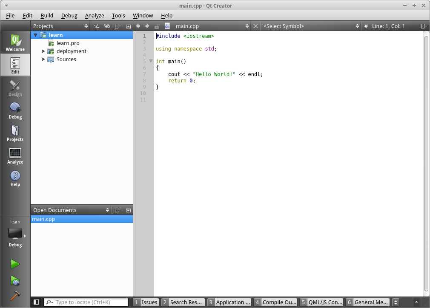
Task: Open the Analyze mode
Action: (x=15, y=155)
